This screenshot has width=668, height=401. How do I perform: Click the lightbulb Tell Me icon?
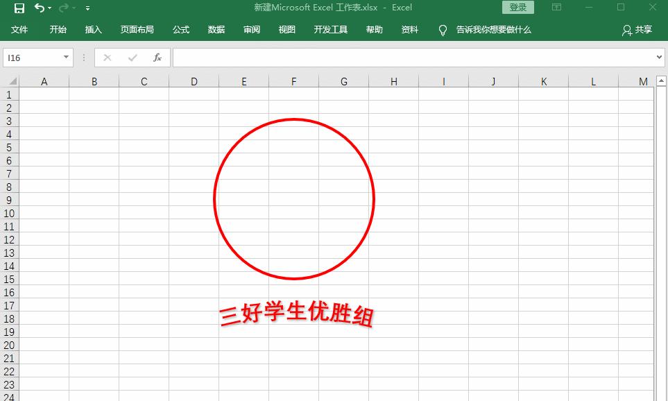[x=443, y=30]
